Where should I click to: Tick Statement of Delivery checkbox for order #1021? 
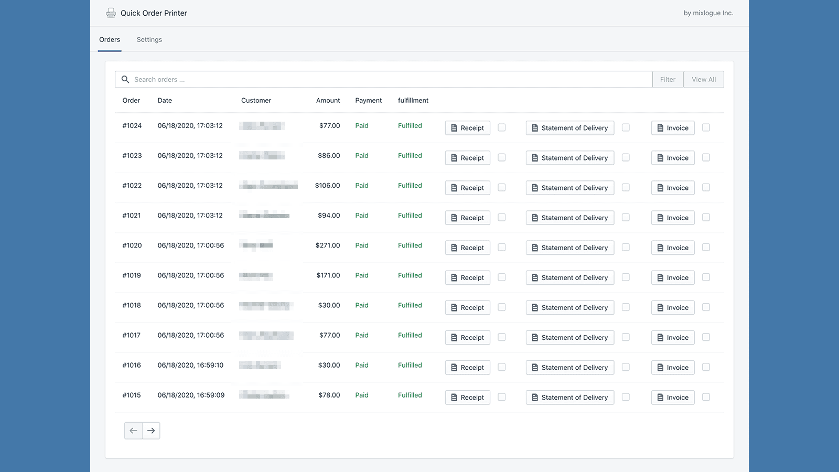coord(626,217)
